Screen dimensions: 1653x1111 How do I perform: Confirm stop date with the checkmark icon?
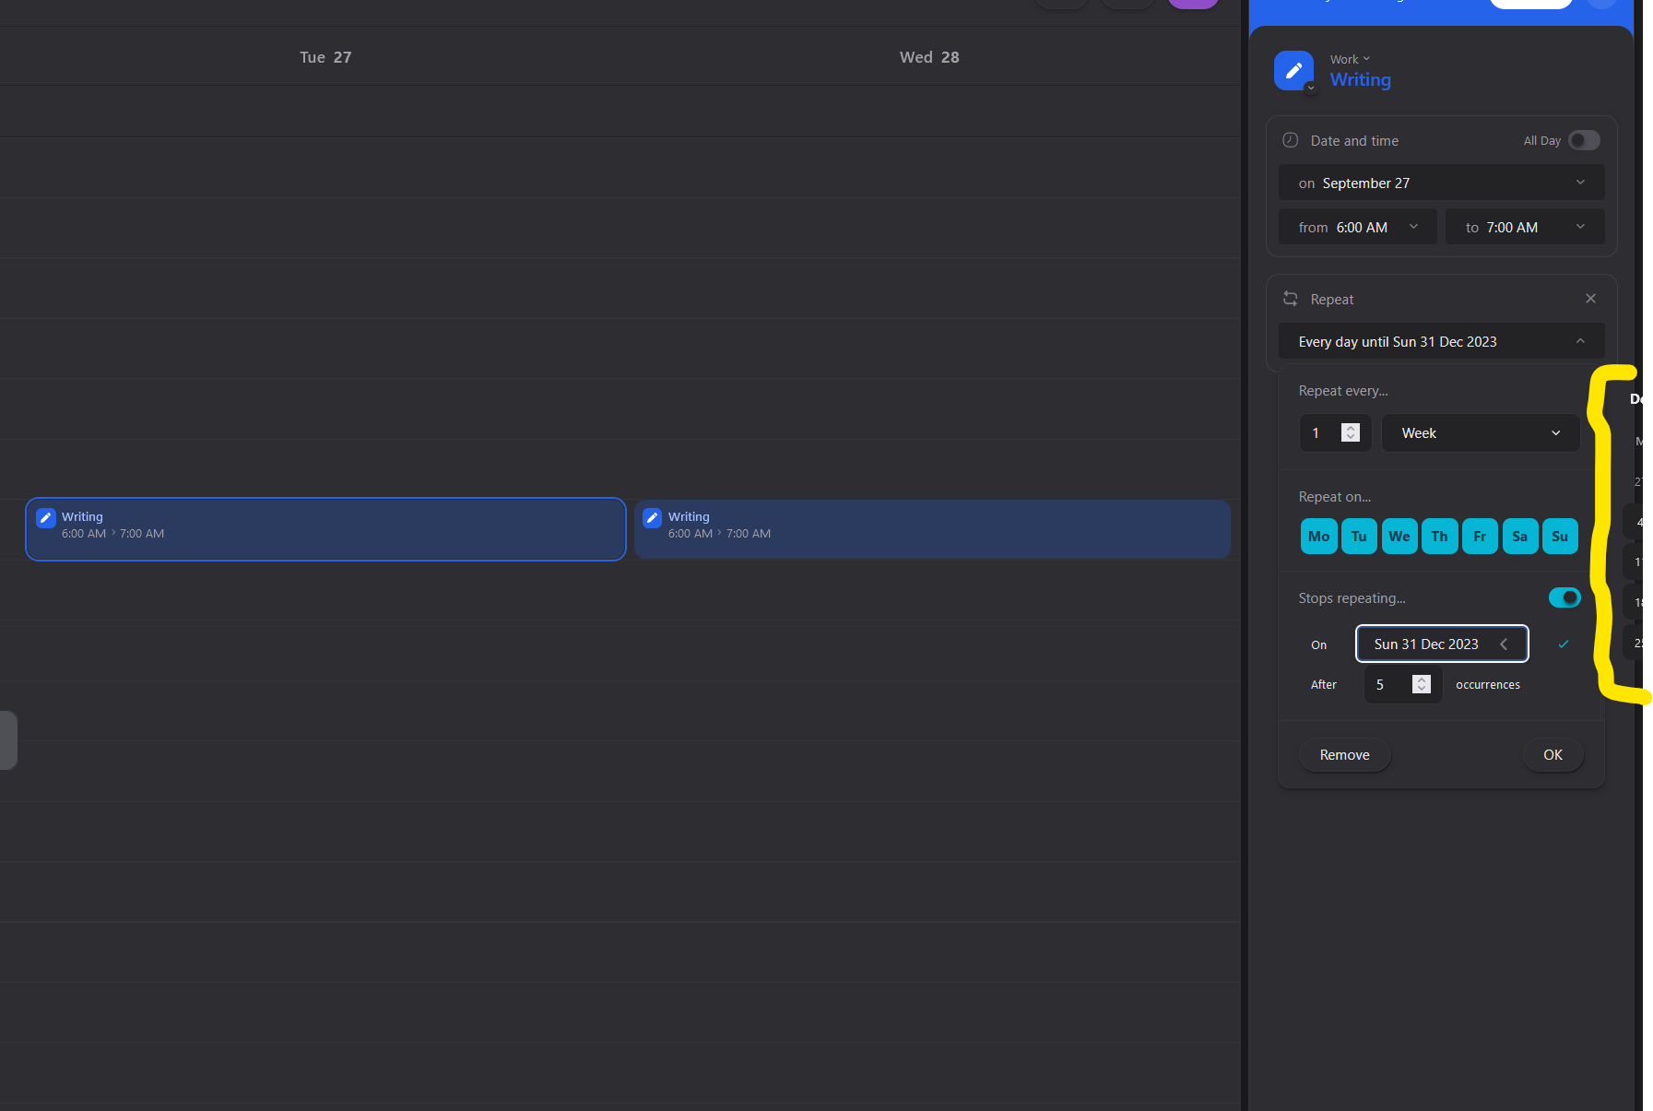coord(1564,644)
